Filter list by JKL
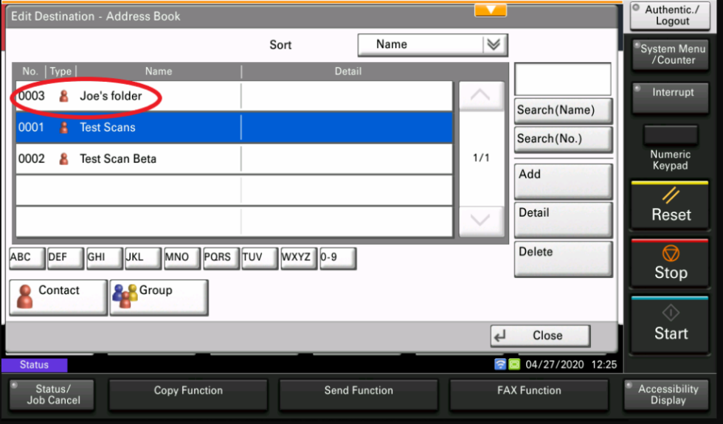The height and width of the screenshot is (424, 723). [143, 257]
